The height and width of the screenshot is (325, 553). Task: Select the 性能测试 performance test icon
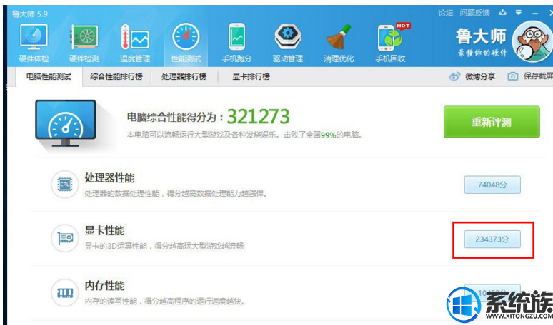pyautogui.click(x=186, y=43)
